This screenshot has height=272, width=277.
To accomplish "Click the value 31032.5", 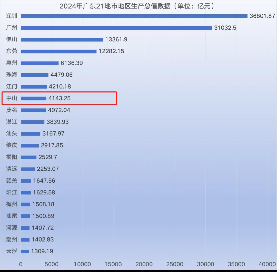I will click(225, 28).
